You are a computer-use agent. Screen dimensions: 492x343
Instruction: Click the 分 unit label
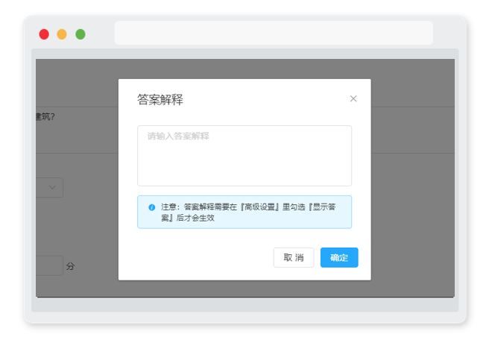click(x=70, y=266)
